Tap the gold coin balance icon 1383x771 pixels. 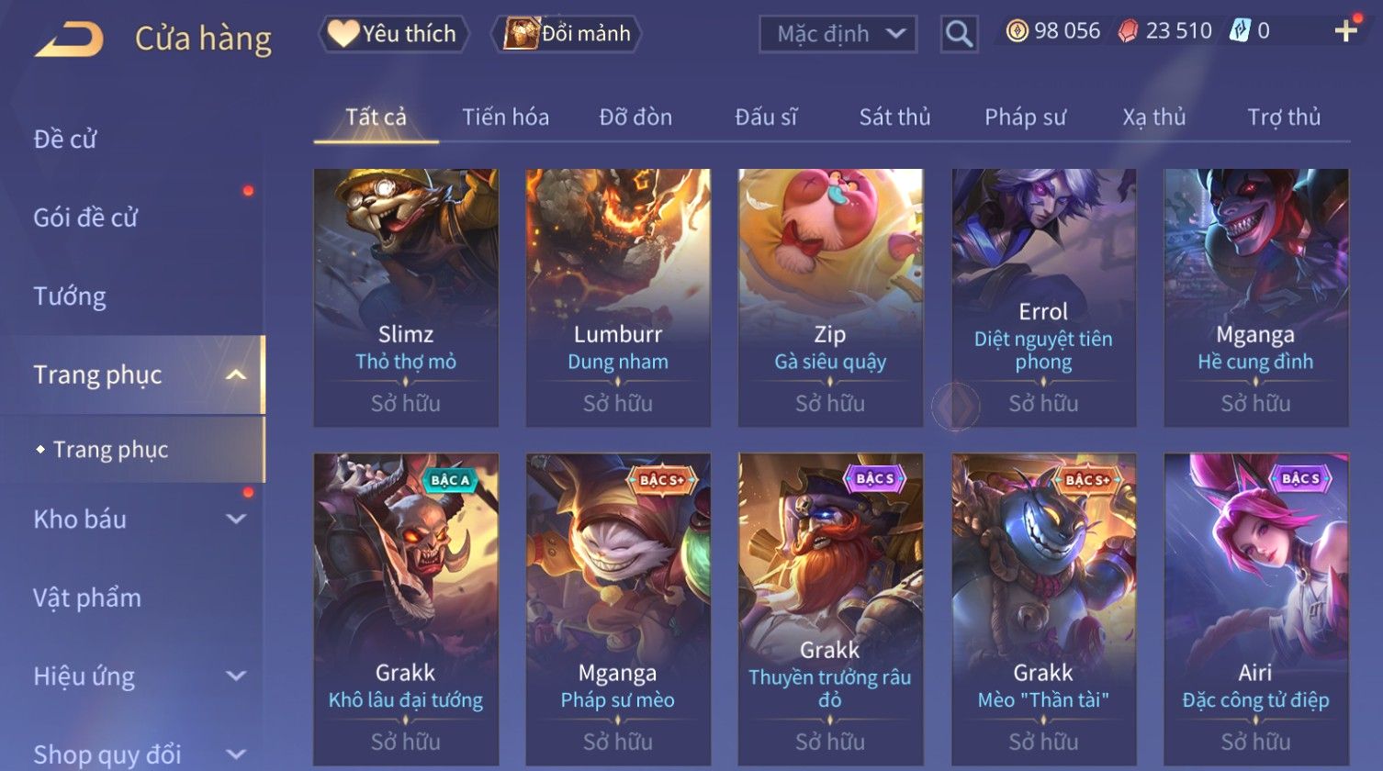point(1017,31)
